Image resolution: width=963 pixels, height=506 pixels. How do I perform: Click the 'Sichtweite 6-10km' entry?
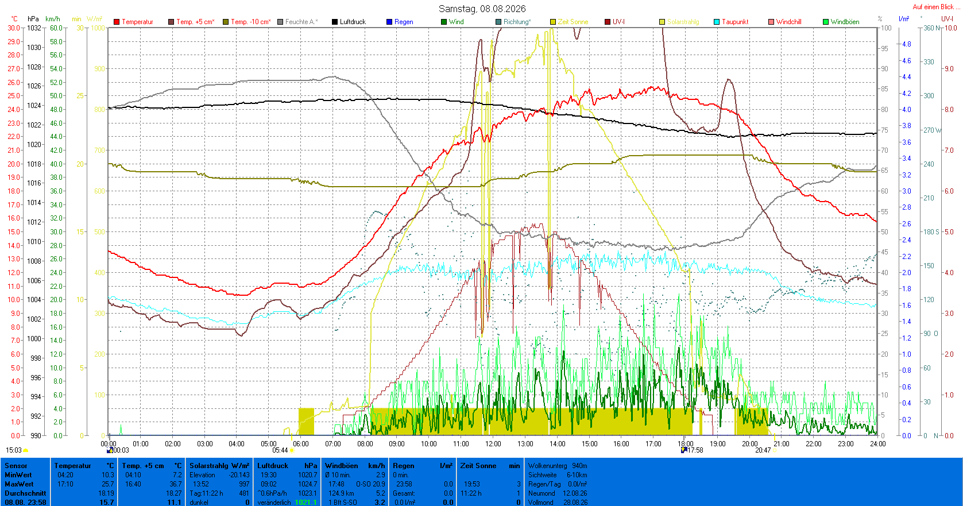[x=558, y=475]
